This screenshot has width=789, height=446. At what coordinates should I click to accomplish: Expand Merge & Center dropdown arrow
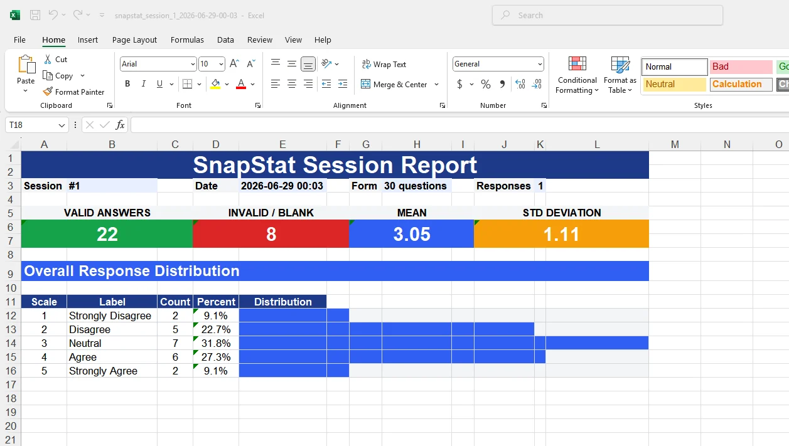click(437, 84)
